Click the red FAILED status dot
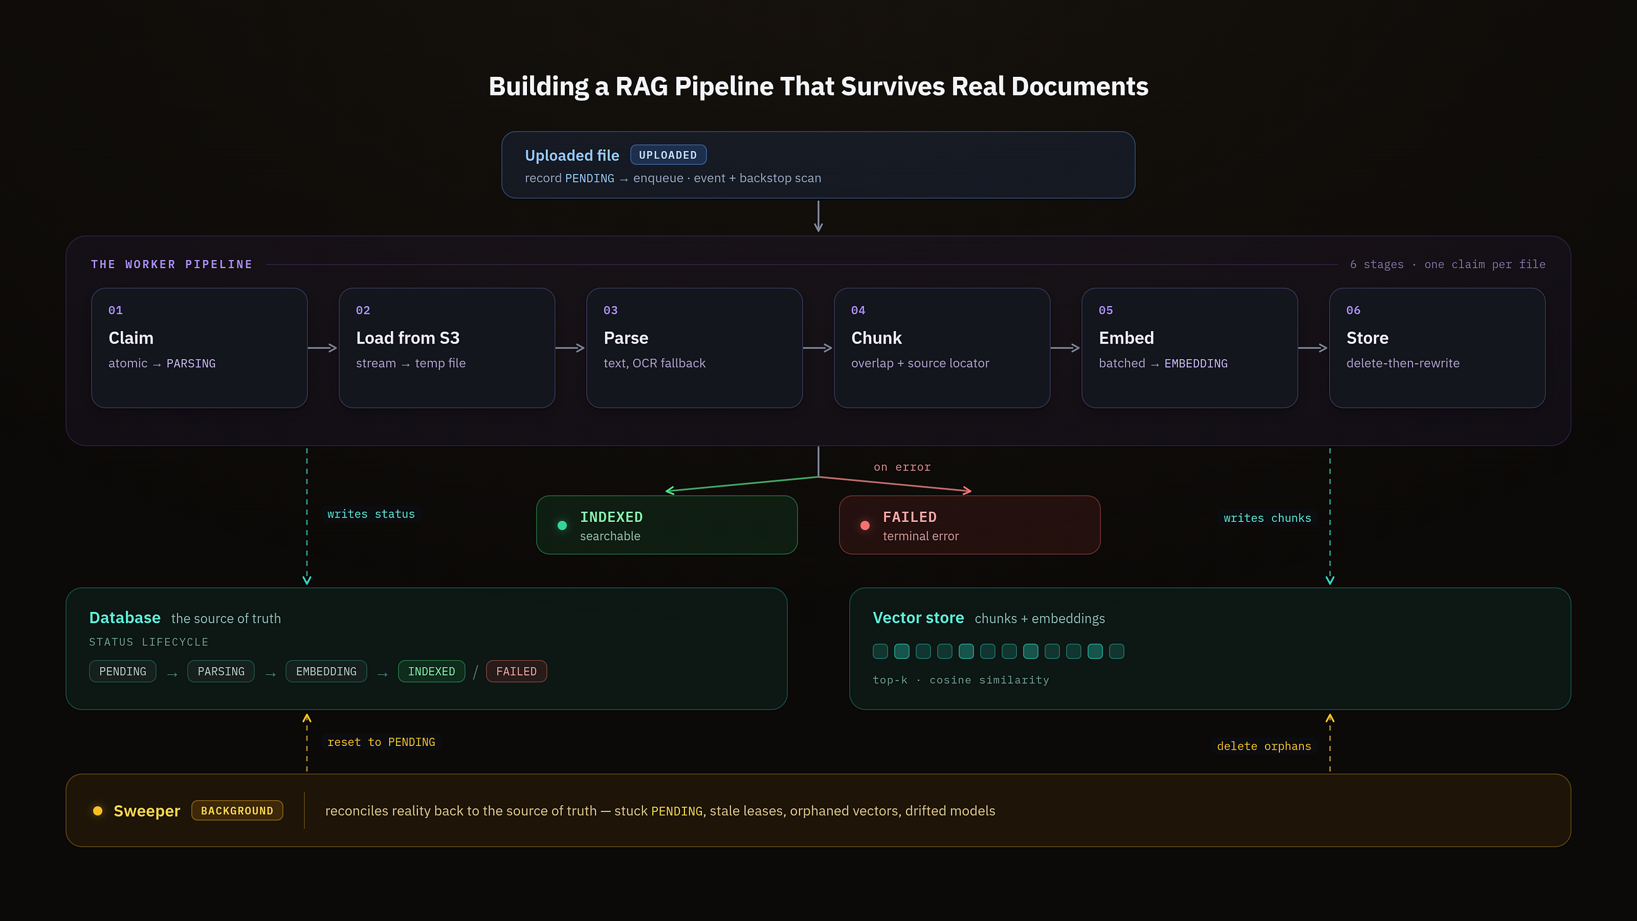1637x921 pixels. coord(865,525)
